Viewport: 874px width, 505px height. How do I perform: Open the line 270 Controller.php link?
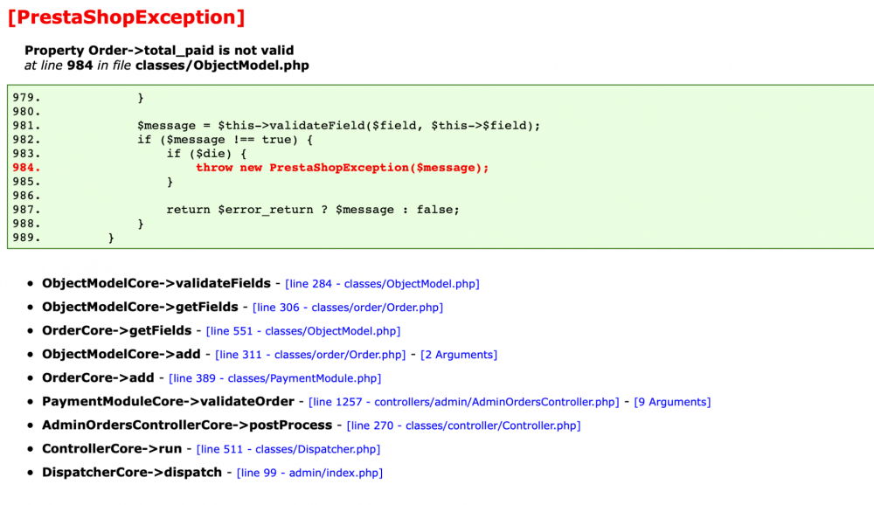coord(462,425)
